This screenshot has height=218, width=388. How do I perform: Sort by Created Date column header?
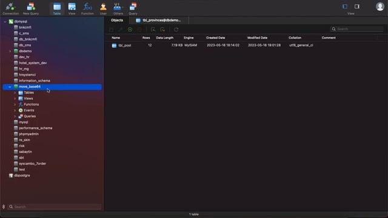[x=216, y=38]
